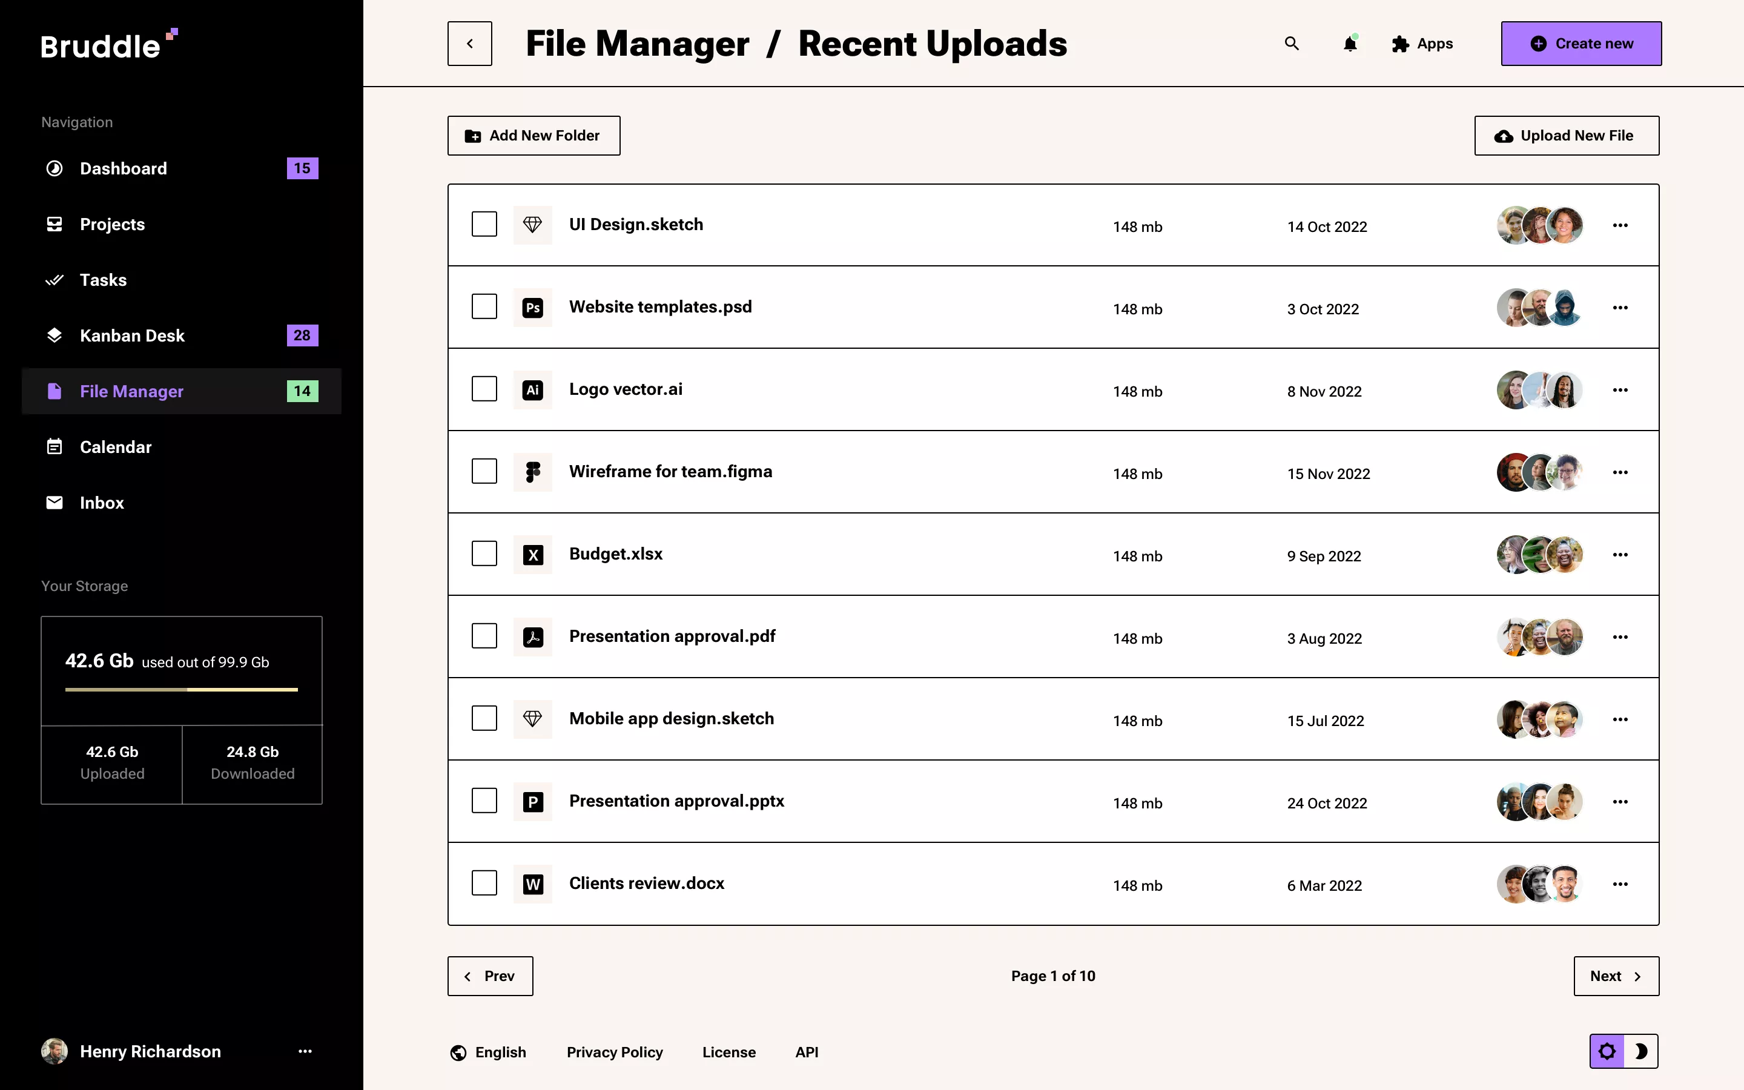Select the checkbox next to Presentation approval.pdf
The image size is (1744, 1090).
(484, 636)
